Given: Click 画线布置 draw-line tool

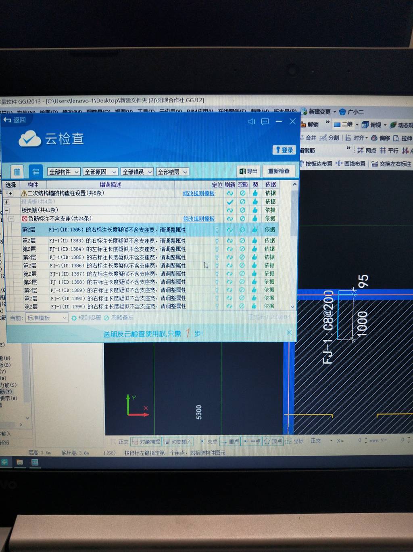Looking at the screenshot, I should [351, 163].
